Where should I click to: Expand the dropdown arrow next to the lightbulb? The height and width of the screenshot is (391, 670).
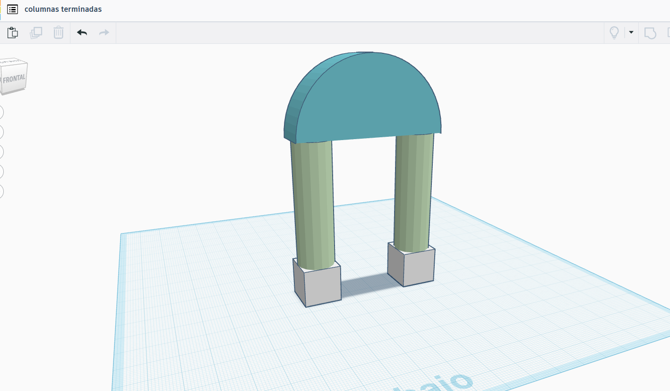click(631, 33)
